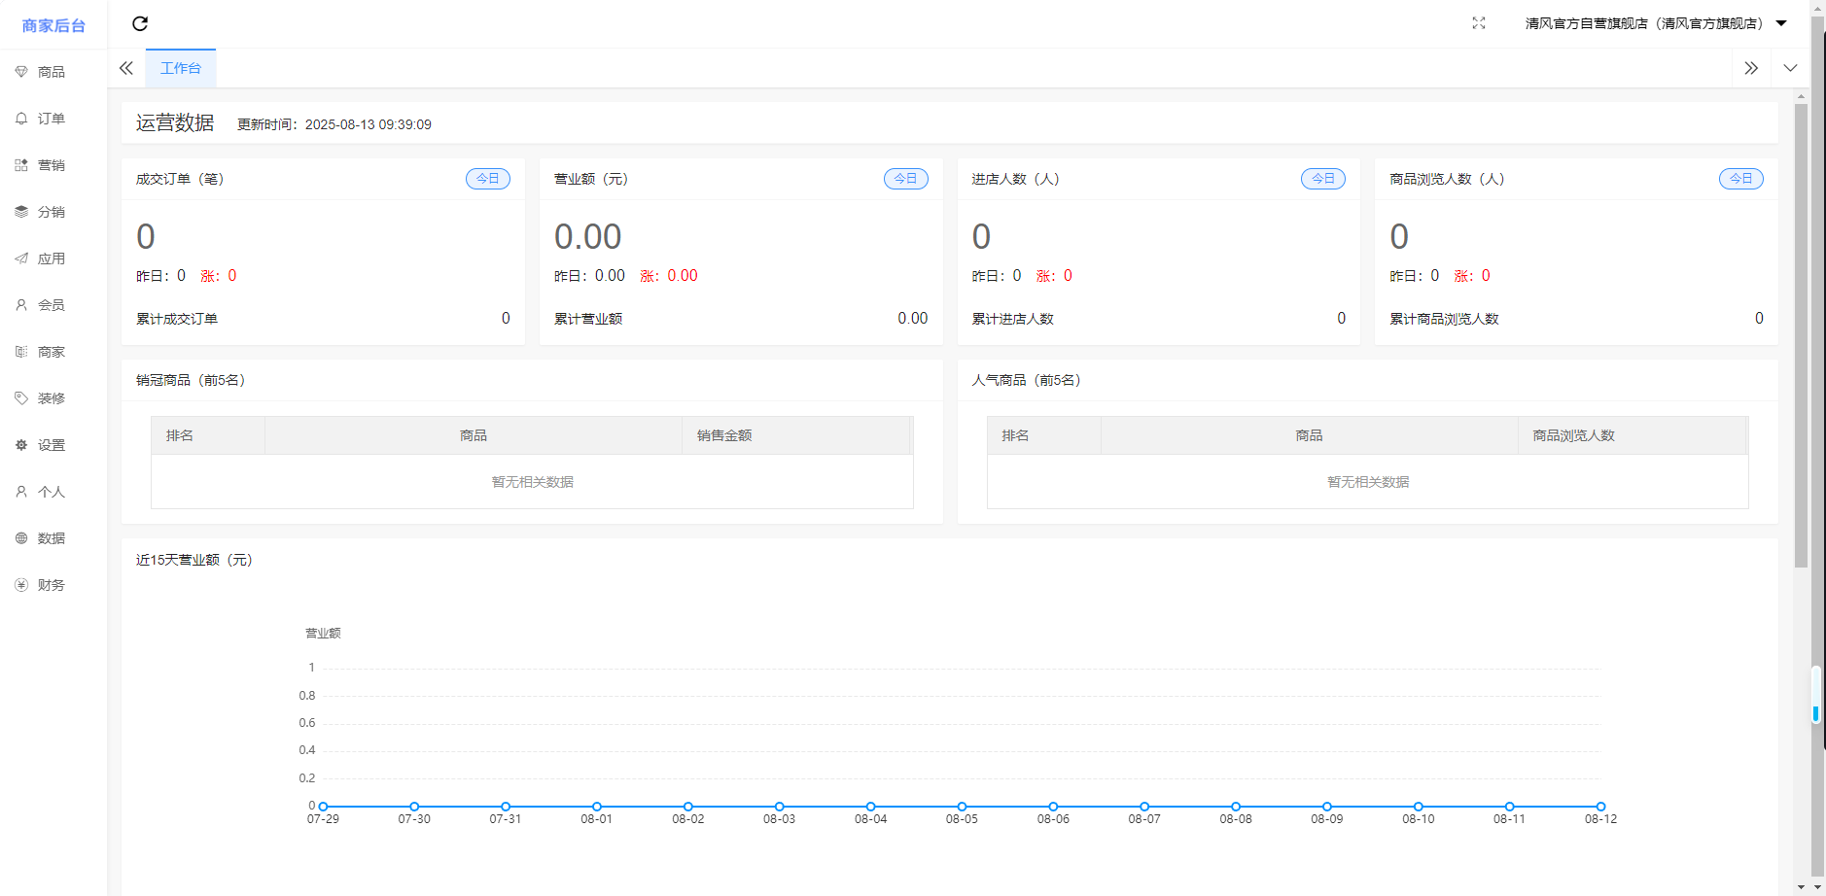Click the 08-05 data point on chart
Image resolution: width=1826 pixels, height=896 pixels.
point(962,807)
